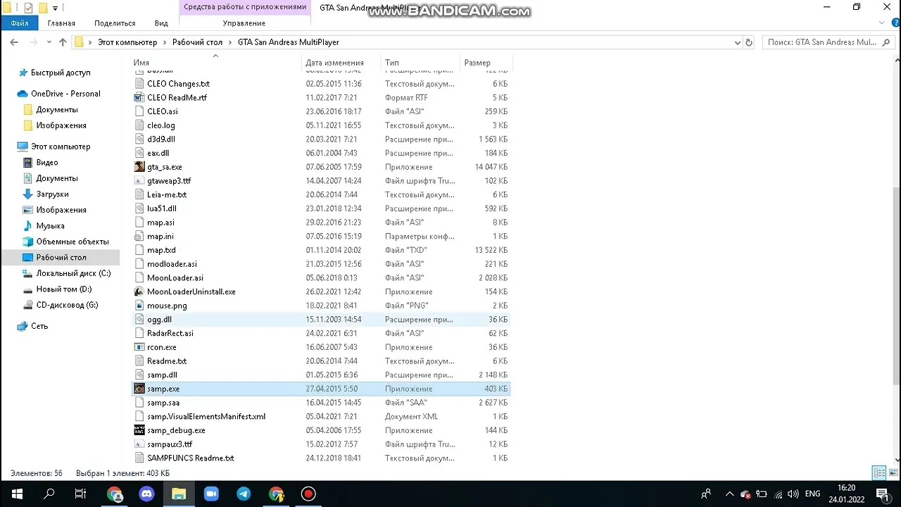Switch to the Главная ribbon tab

coord(61,23)
